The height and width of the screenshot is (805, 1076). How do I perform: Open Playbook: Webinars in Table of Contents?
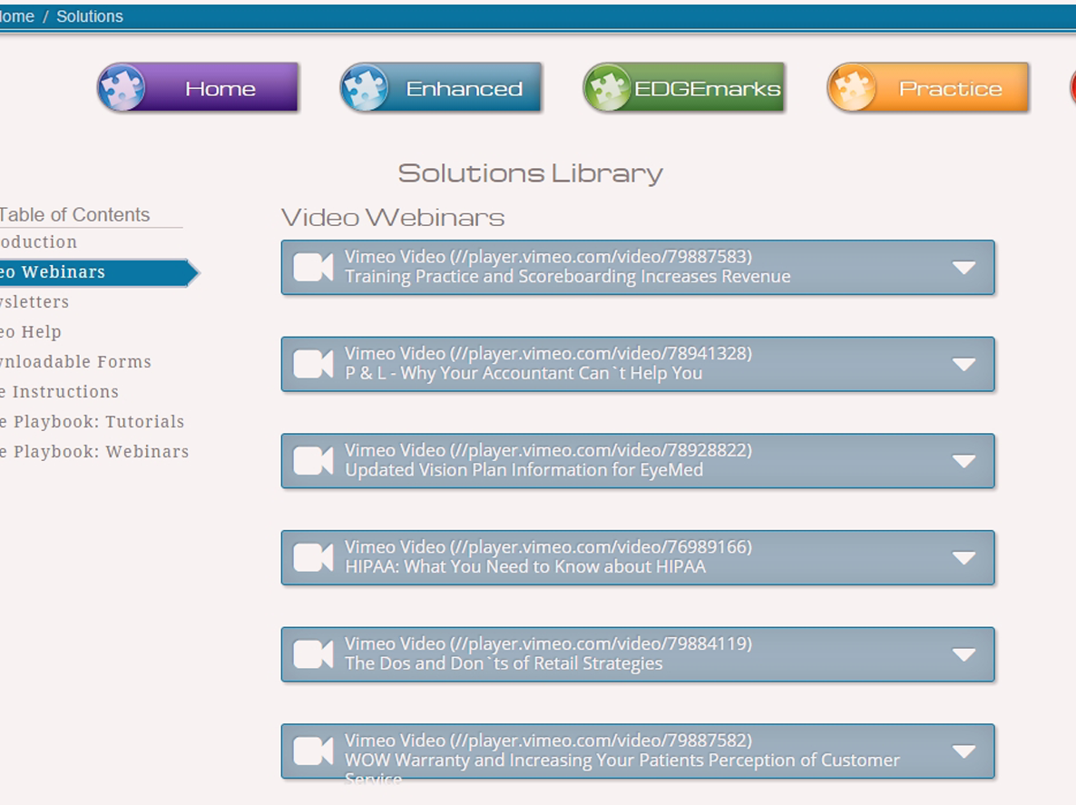click(x=94, y=452)
